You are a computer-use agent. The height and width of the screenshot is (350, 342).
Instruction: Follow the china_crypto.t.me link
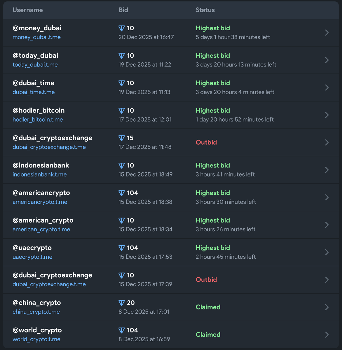coord(36,312)
